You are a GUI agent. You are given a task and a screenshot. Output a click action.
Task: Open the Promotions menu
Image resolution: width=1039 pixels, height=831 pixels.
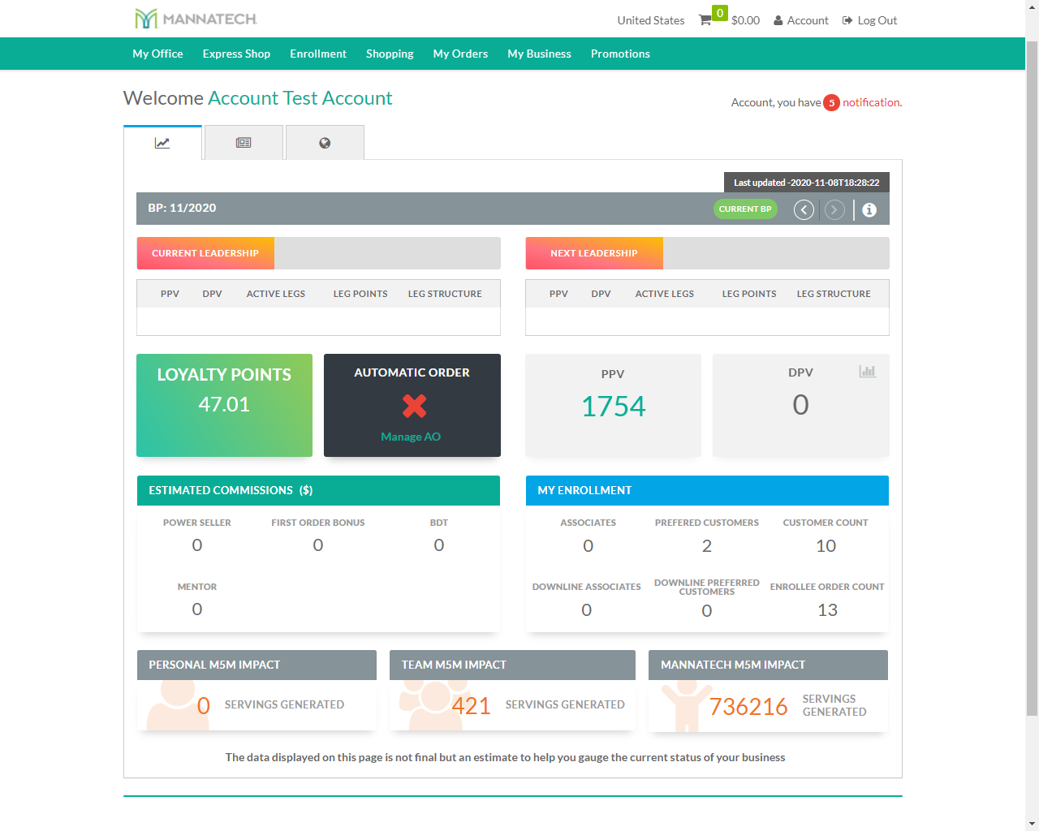pos(620,54)
